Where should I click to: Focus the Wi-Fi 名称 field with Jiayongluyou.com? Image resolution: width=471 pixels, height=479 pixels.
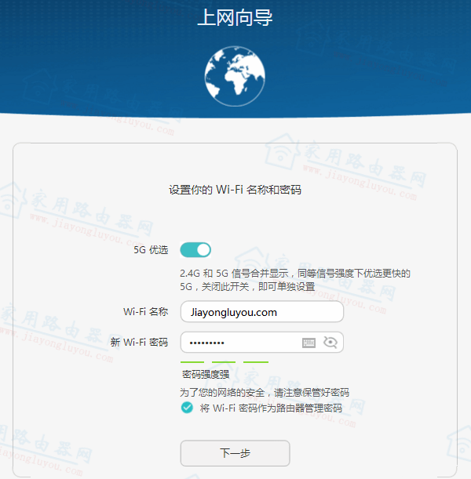pyautogui.click(x=261, y=312)
